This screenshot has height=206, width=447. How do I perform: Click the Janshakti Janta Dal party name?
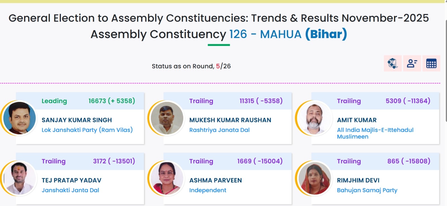coord(70,190)
